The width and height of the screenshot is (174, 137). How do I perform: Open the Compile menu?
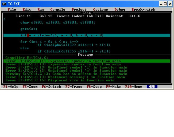coord(58,10)
